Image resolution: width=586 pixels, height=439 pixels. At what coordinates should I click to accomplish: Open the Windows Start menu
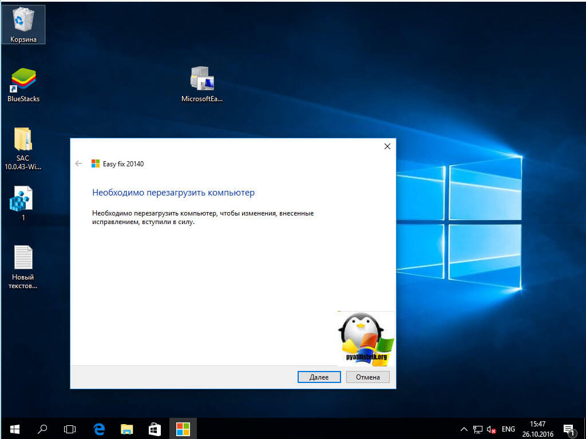[x=14, y=428]
